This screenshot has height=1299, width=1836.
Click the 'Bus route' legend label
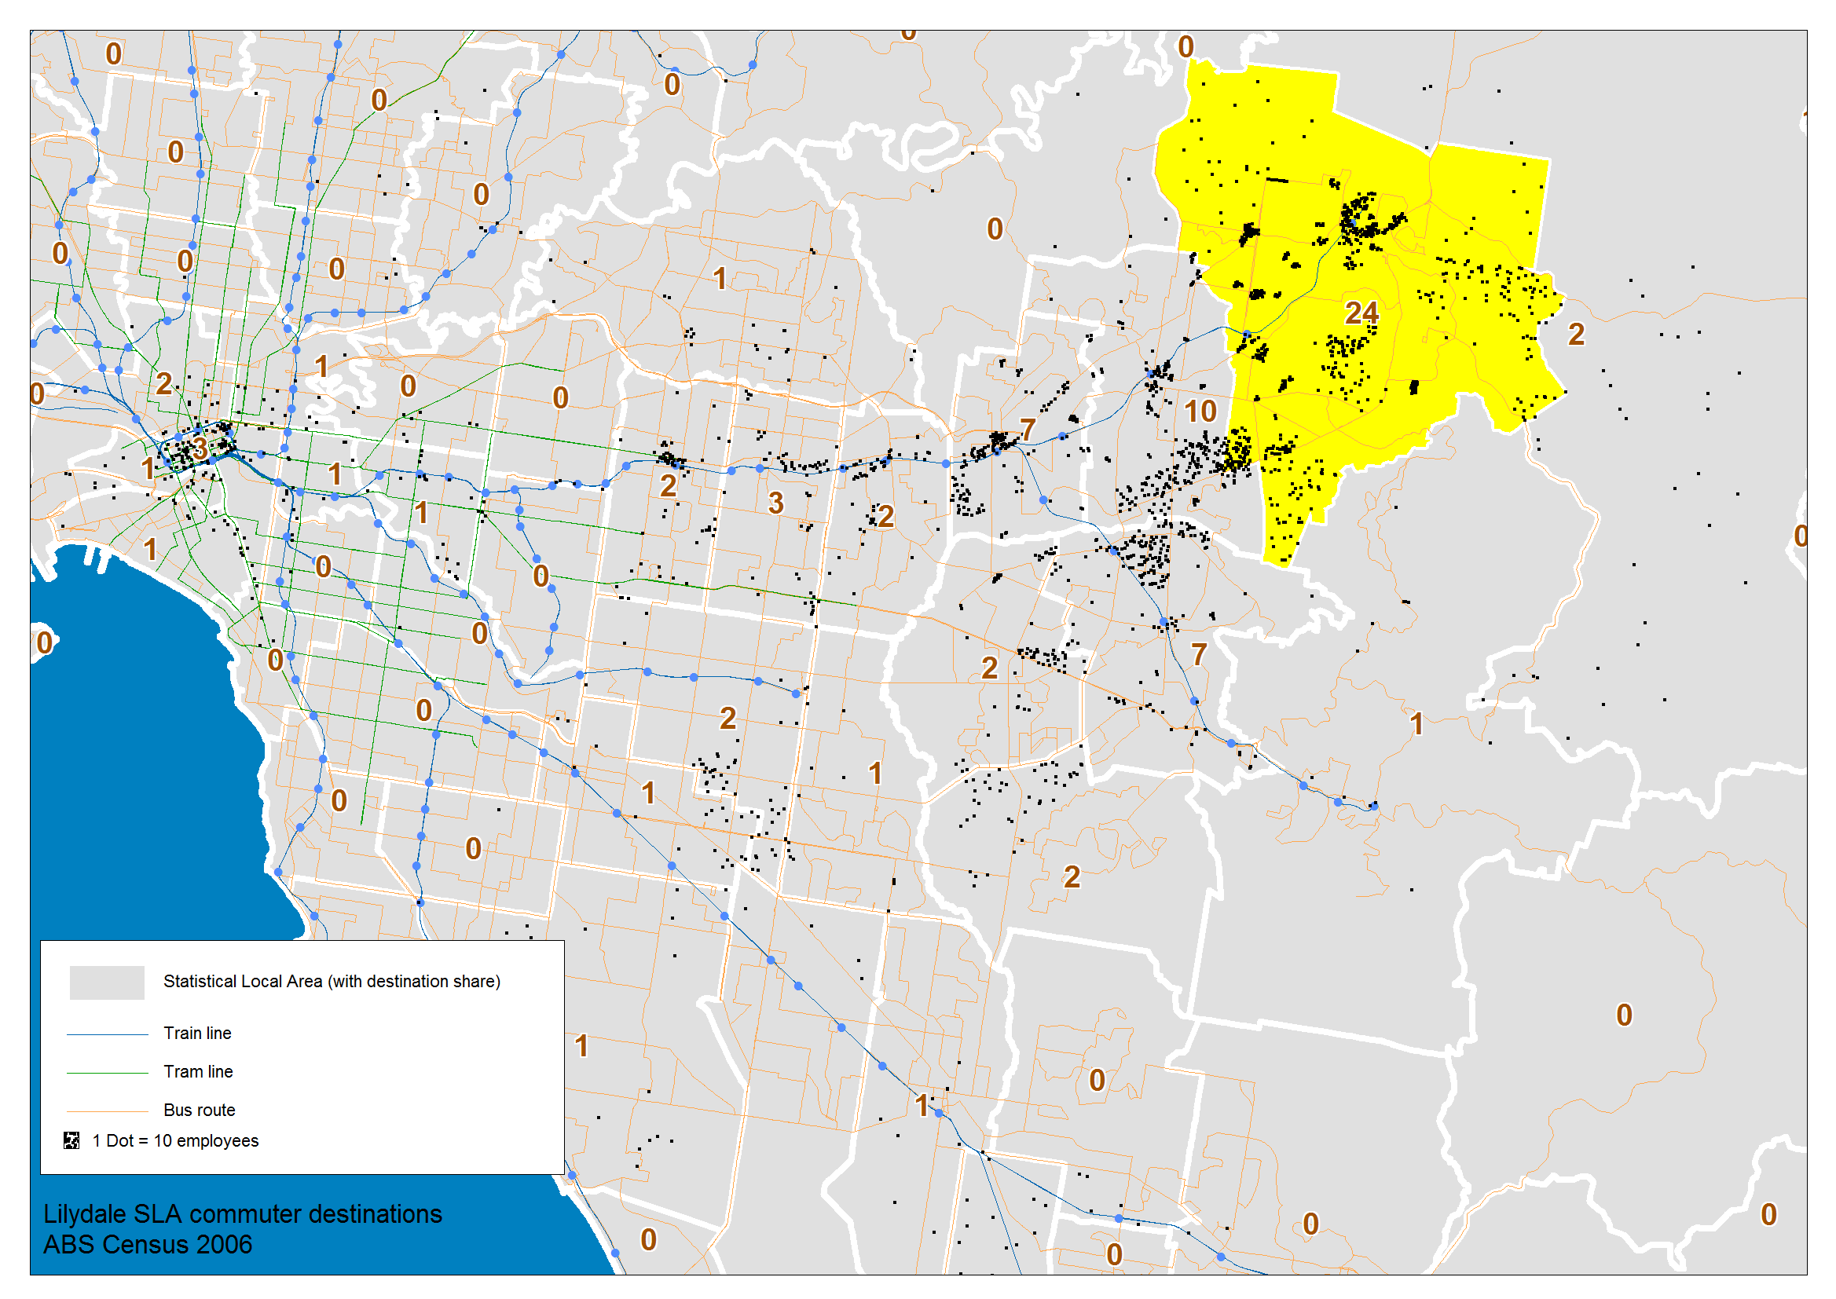[200, 1111]
